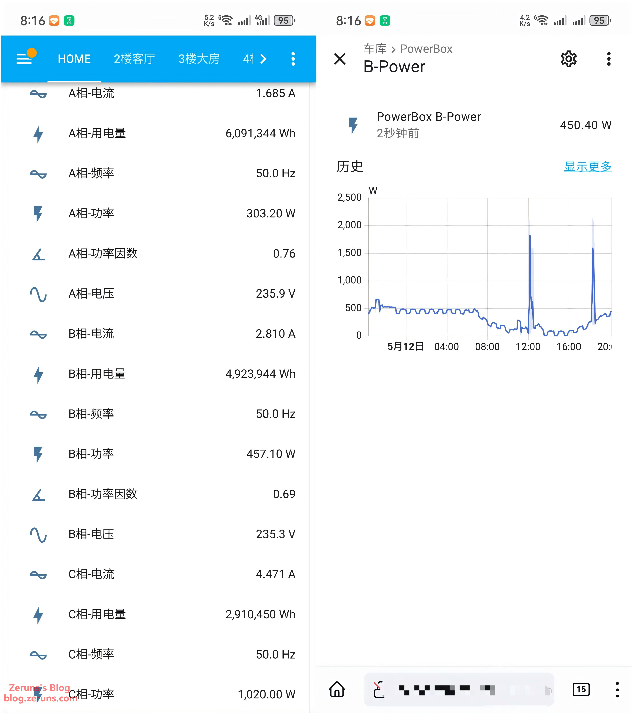Tap the B相-功率因数 angle icon
The width and height of the screenshot is (633, 714).
[x=38, y=494]
